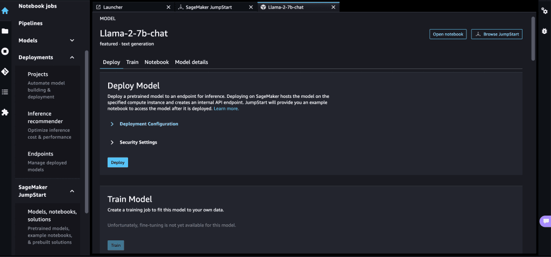The image size is (551, 257).
Task: Click the Deploy Model heading
Action: 133,85
